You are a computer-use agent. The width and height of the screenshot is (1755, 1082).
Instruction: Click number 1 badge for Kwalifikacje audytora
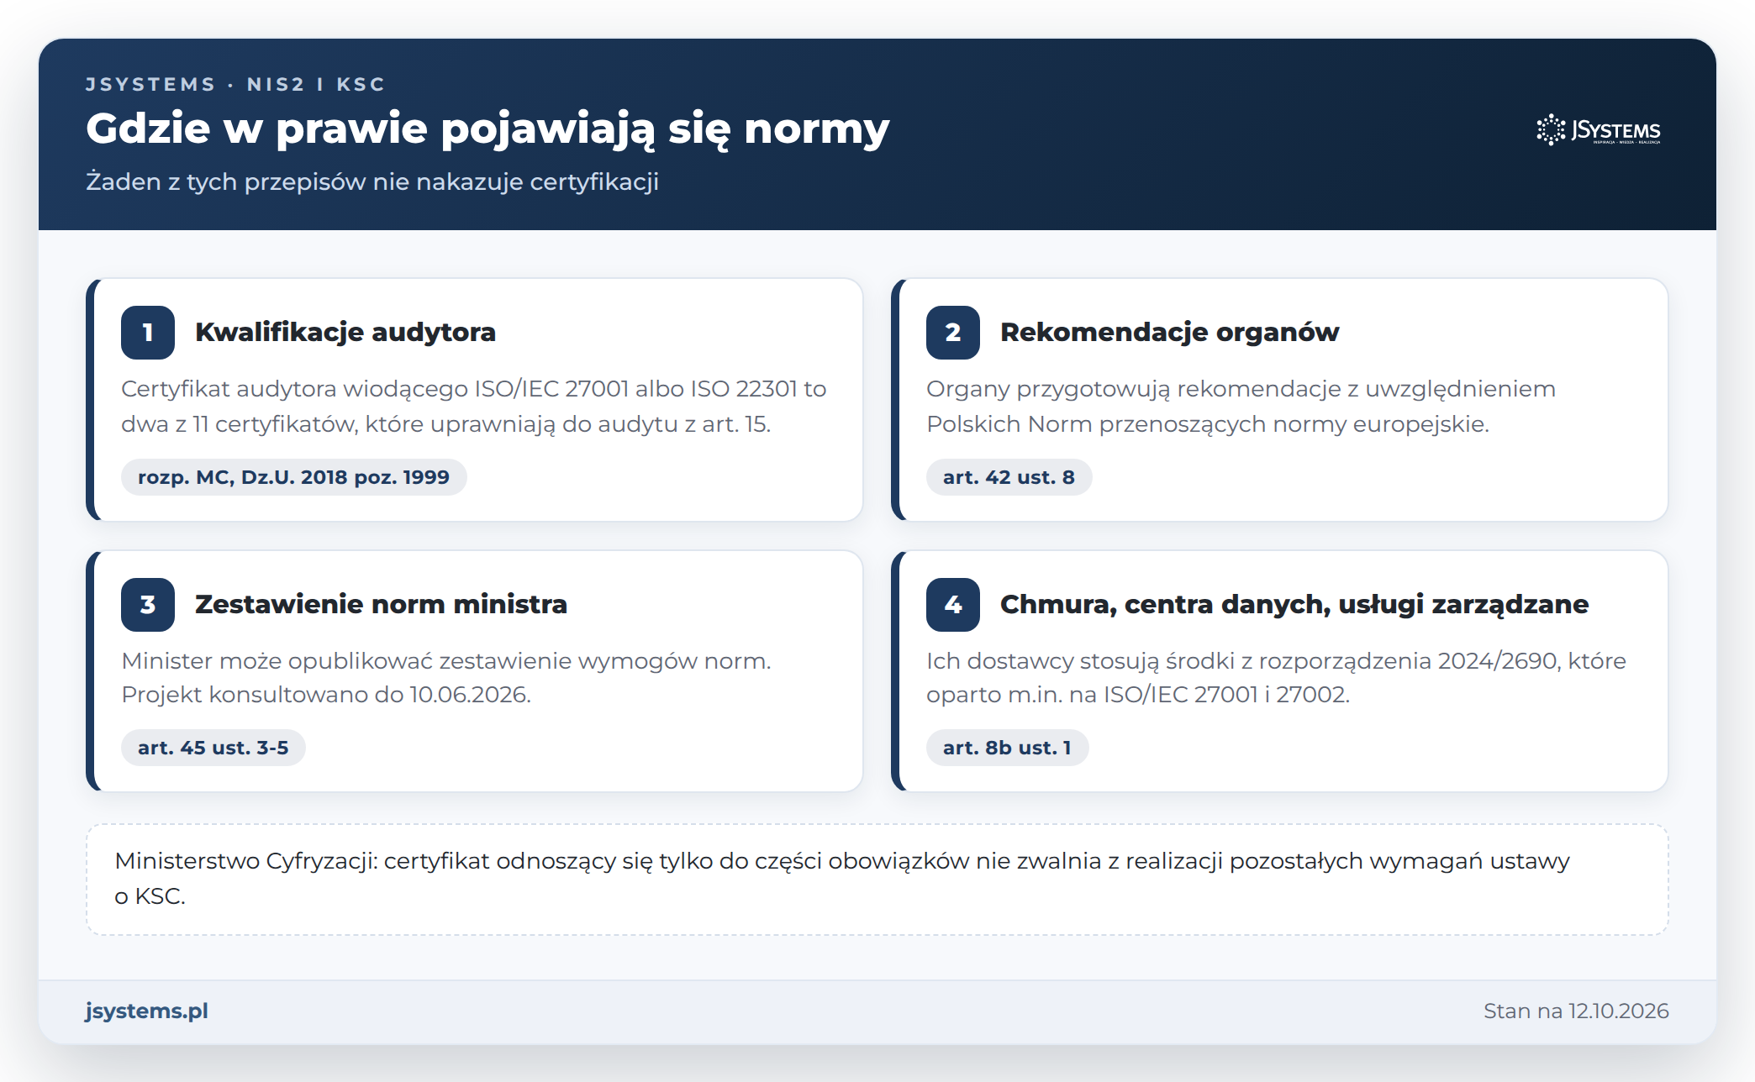(148, 333)
